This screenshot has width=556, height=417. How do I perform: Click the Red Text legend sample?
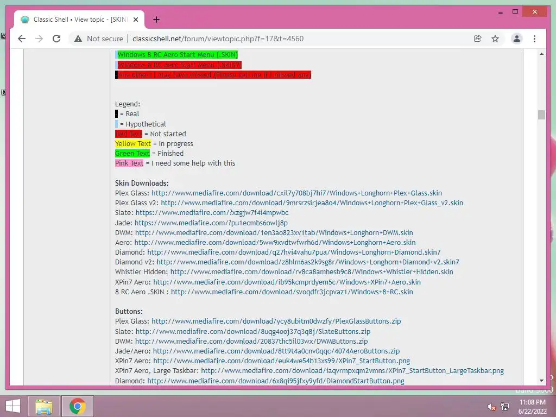click(128, 134)
